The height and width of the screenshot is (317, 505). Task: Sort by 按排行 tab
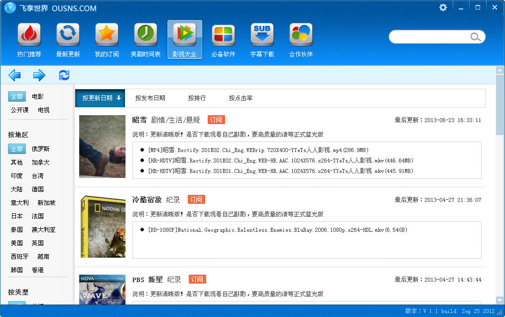point(197,98)
